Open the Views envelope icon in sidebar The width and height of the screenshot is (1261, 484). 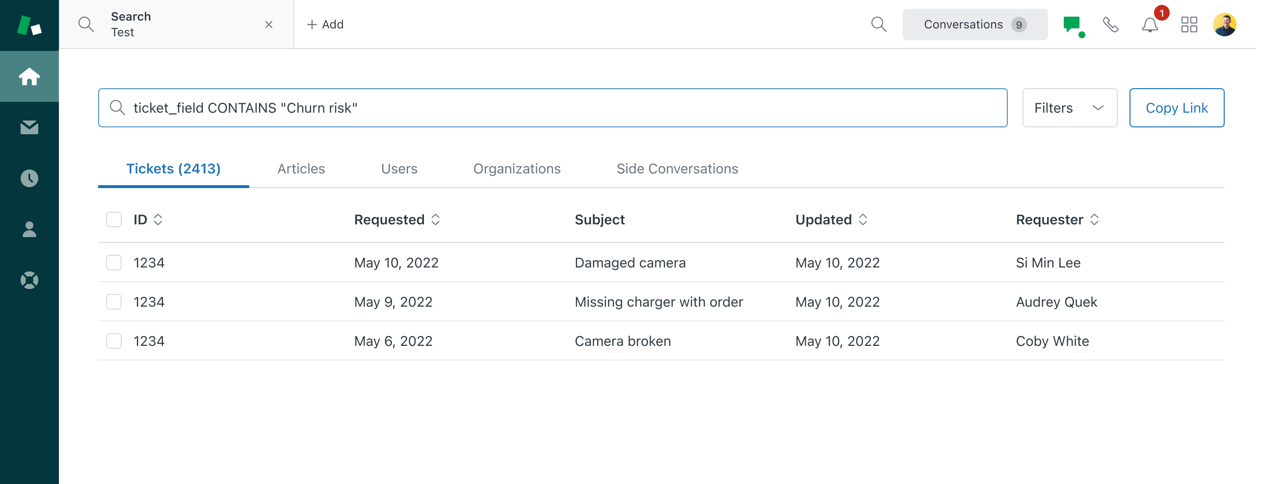(29, 127)
